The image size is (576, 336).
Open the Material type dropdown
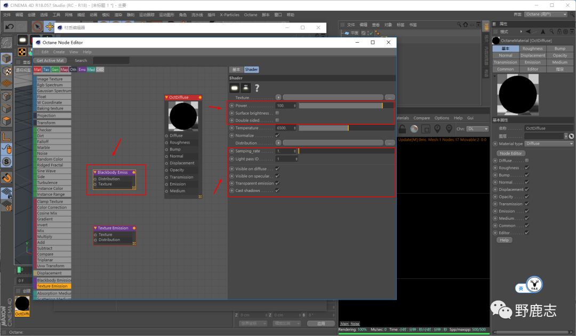[x=549, y=143]
